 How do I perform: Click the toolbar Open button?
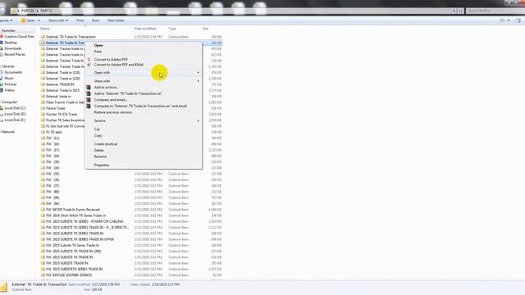pyautogui.click(x=29, y=20)
